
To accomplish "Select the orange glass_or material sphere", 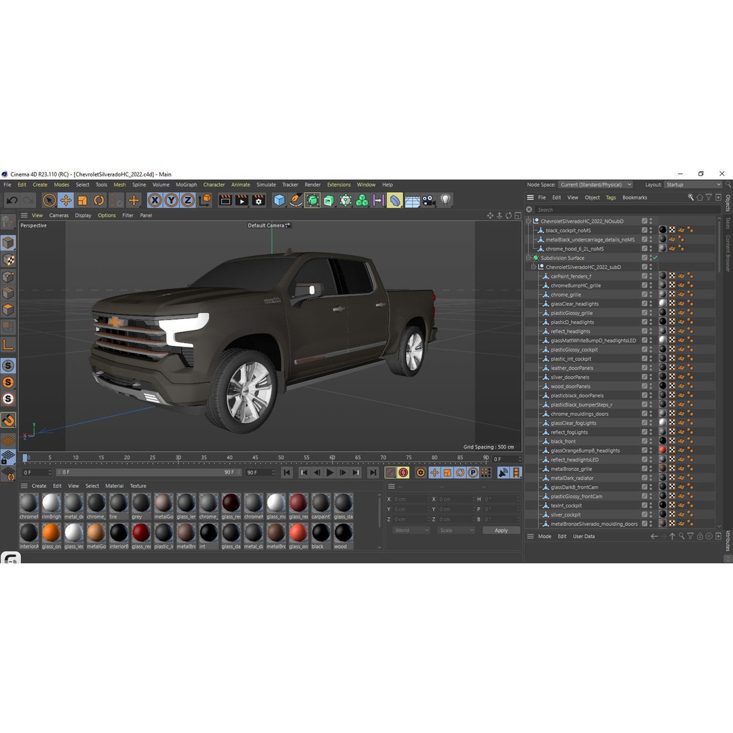I will point(51,533).
